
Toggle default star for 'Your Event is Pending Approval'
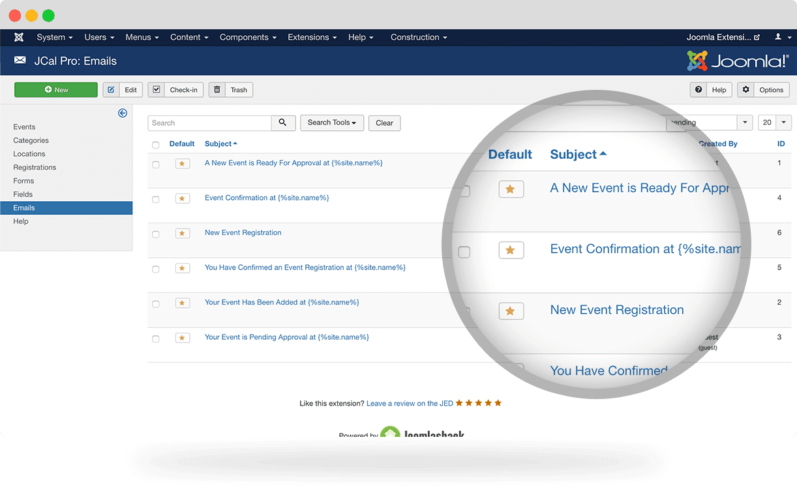point(183,338)
